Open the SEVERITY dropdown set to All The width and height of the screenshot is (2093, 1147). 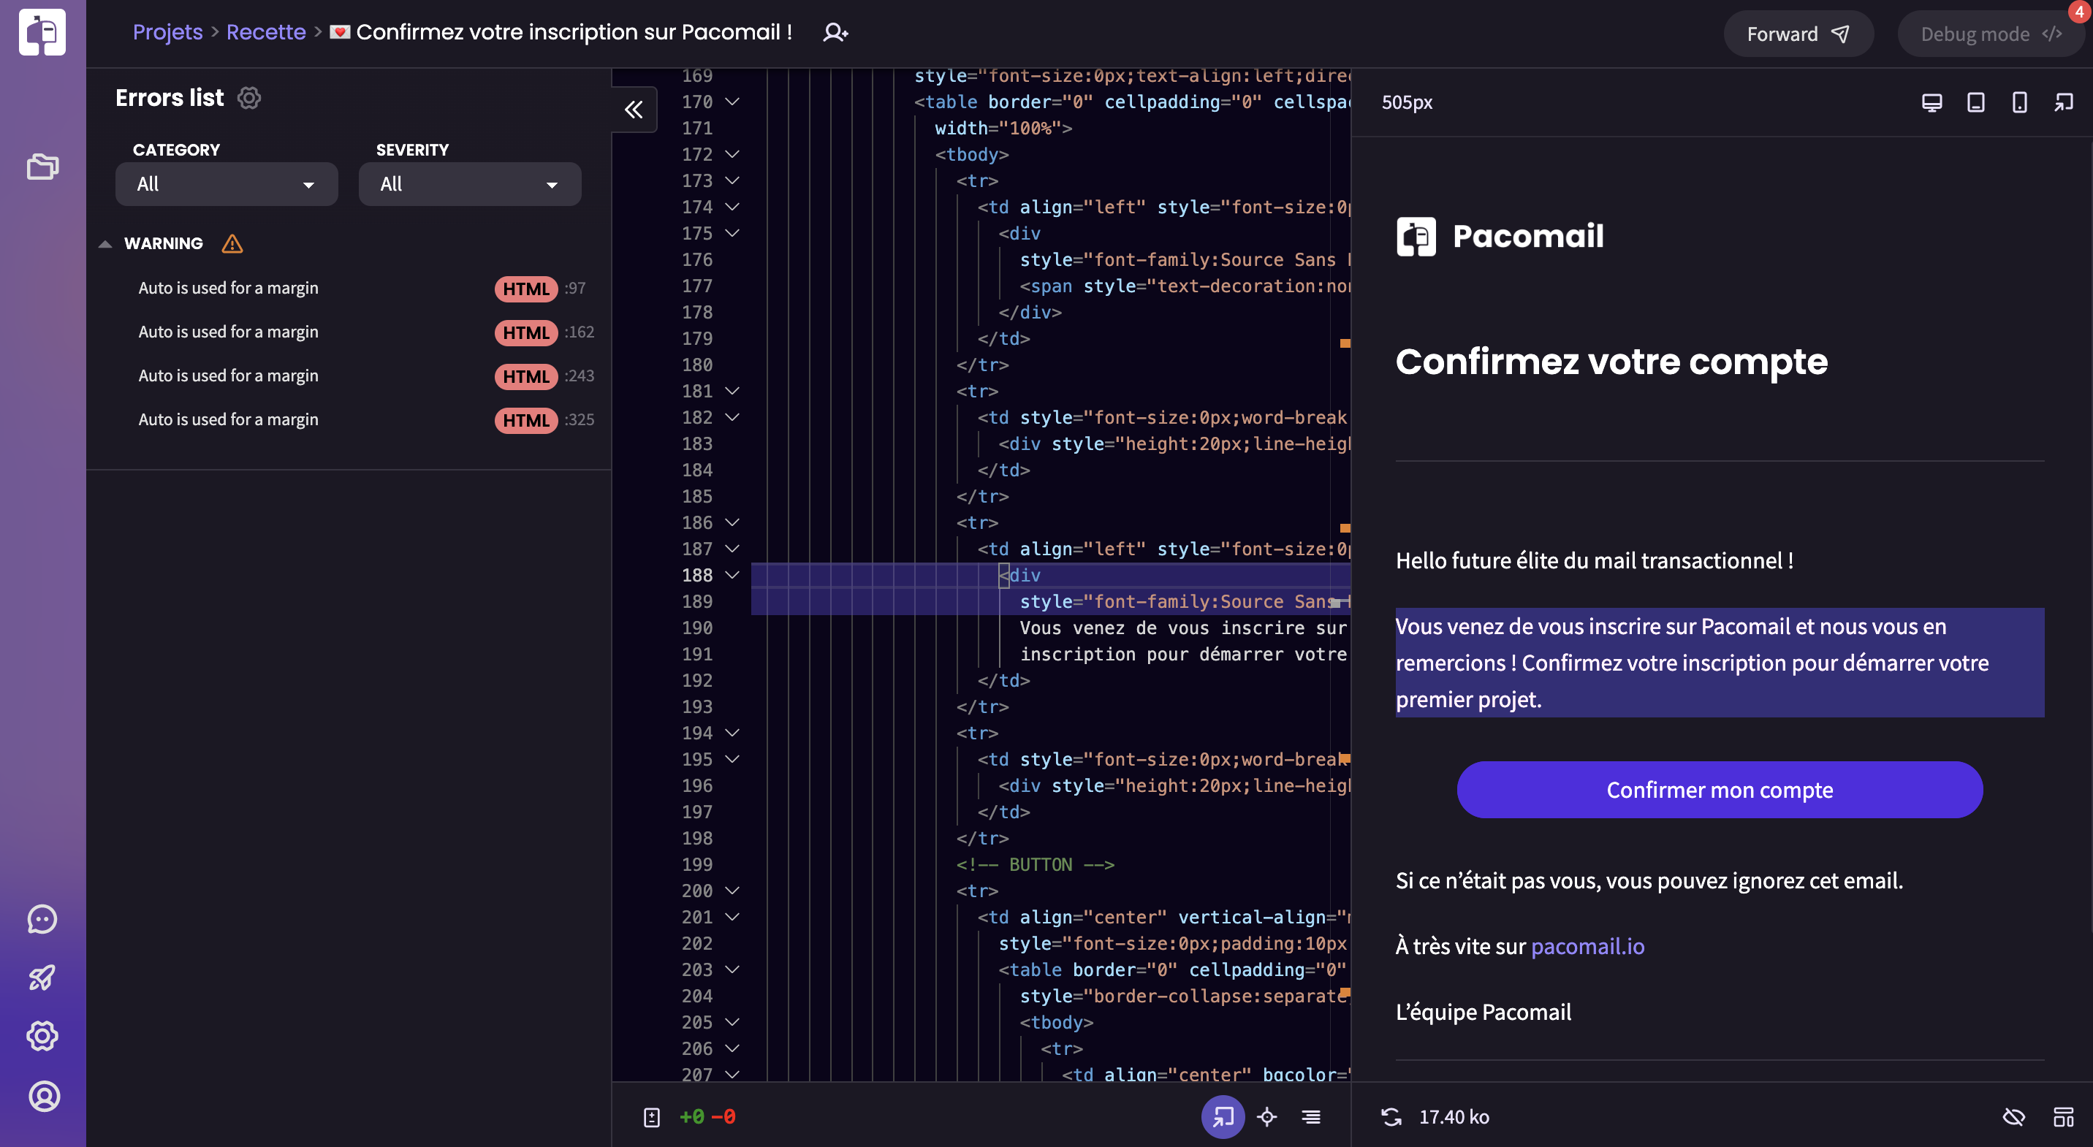470,183
